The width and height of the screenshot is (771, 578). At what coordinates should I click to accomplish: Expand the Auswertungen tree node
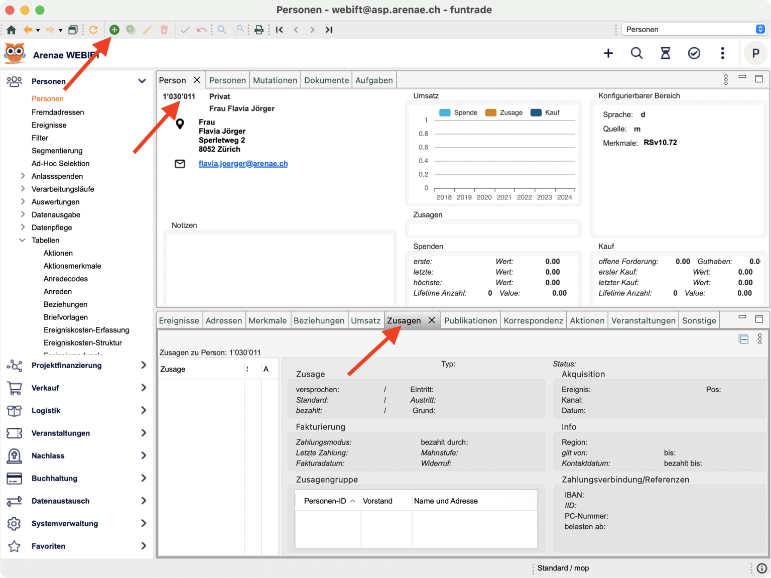pyautogui.click(x=23, y=201)
